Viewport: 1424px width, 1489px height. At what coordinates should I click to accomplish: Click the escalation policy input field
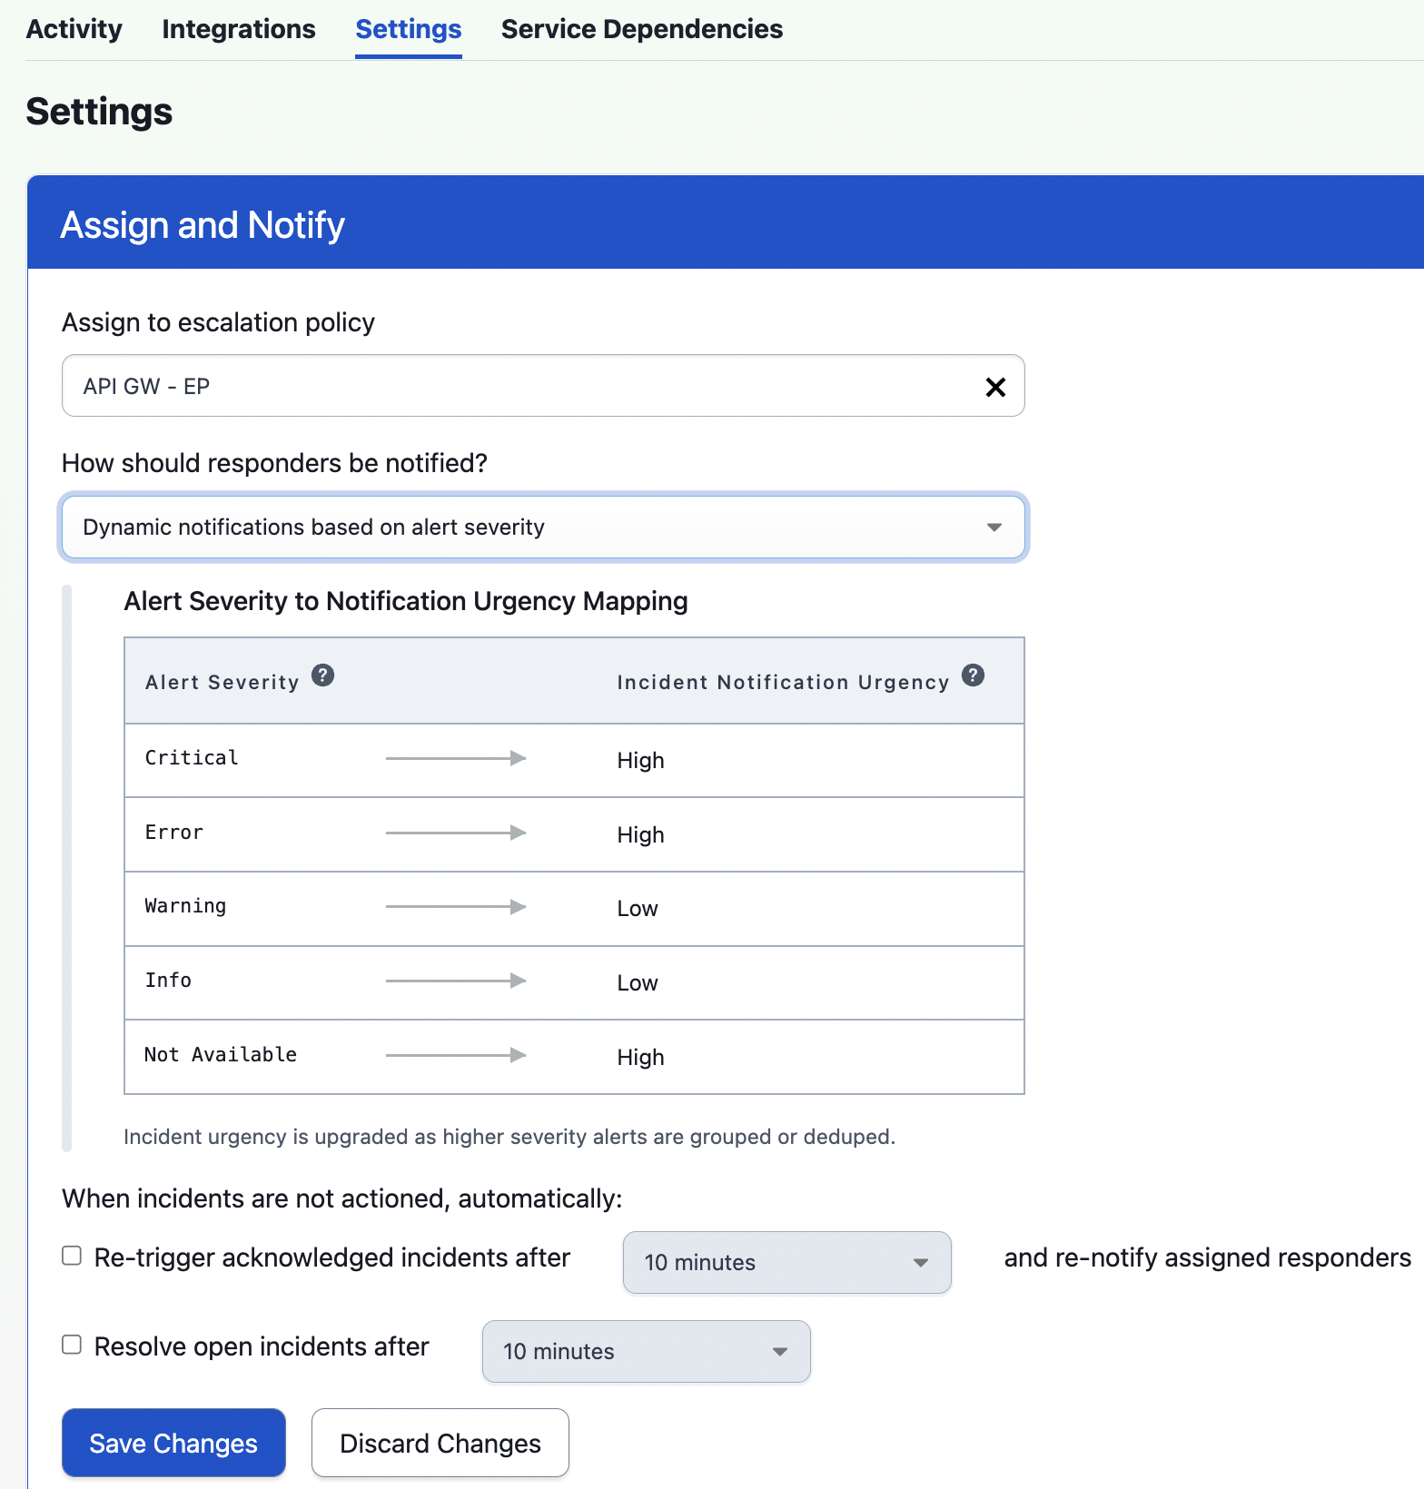point(454,386)
